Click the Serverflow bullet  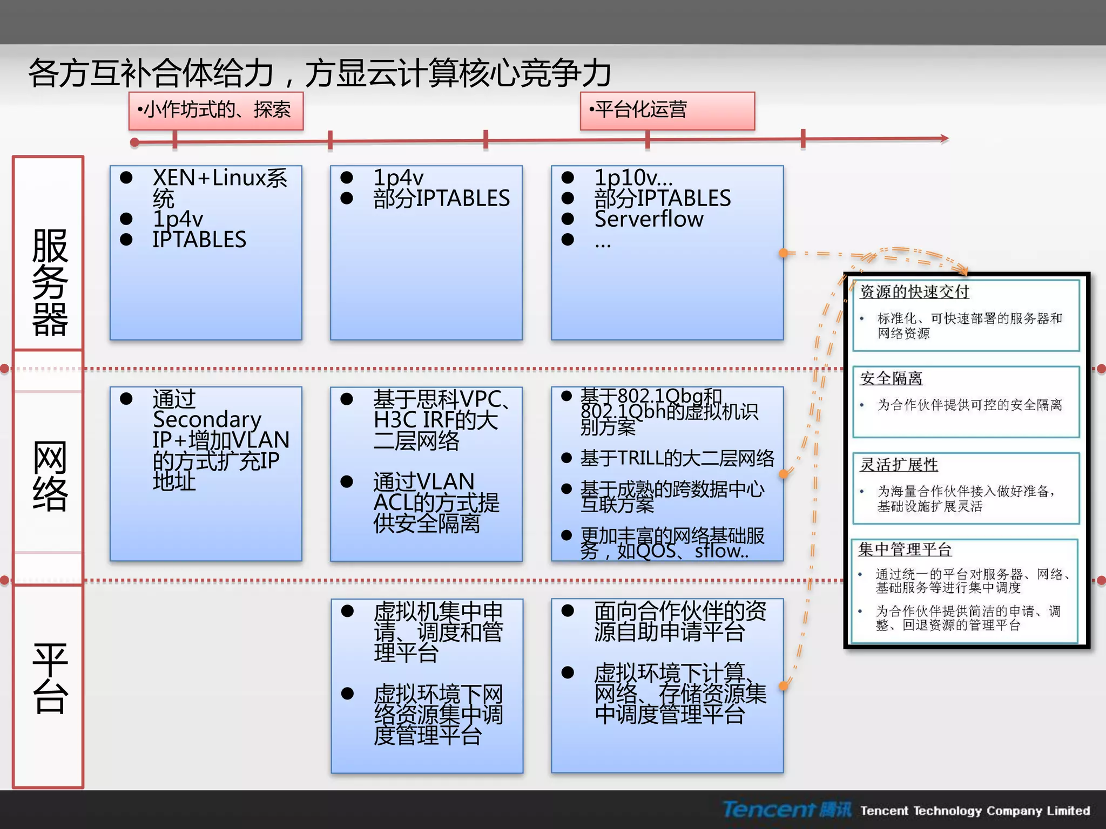coord(649,219)
